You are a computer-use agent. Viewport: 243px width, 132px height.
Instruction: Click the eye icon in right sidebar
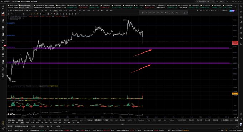[x=240, y=38]
